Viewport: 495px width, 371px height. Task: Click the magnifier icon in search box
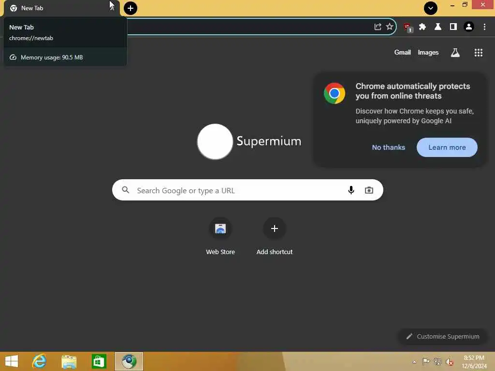coord(126,190)
